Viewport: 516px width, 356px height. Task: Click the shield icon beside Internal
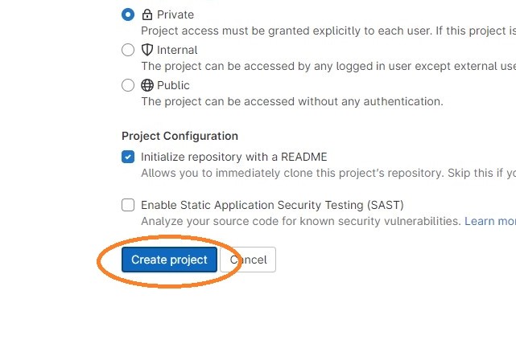point(147,50)
